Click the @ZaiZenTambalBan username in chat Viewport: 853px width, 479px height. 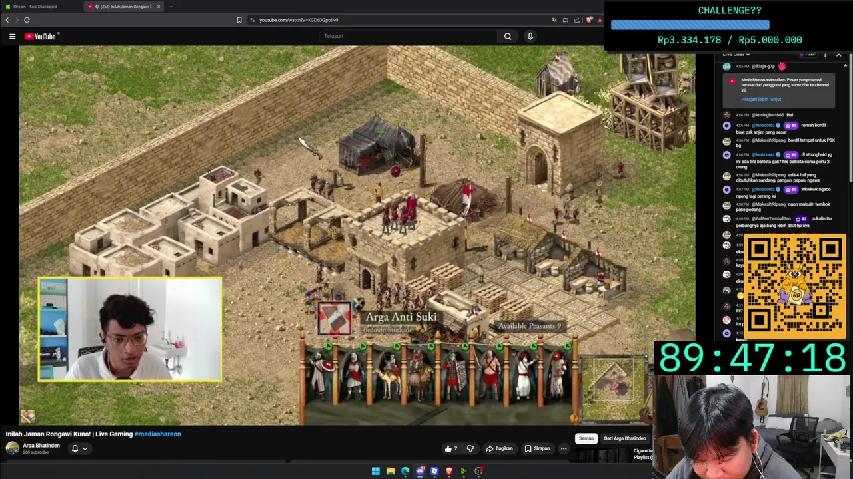click(x=771, y=219)
